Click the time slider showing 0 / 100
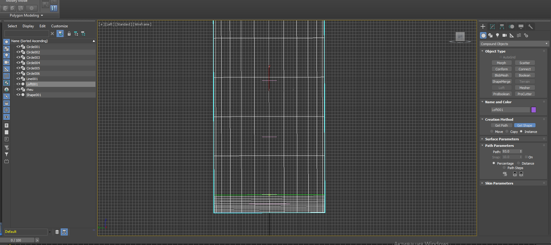This screenshot has height=245, width=551. (x=18, y=240)
